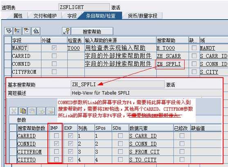Click the S_FROM_CIT data element link
Image resolution: width=228 pixels, height=167 pixels.
point(144,152)
